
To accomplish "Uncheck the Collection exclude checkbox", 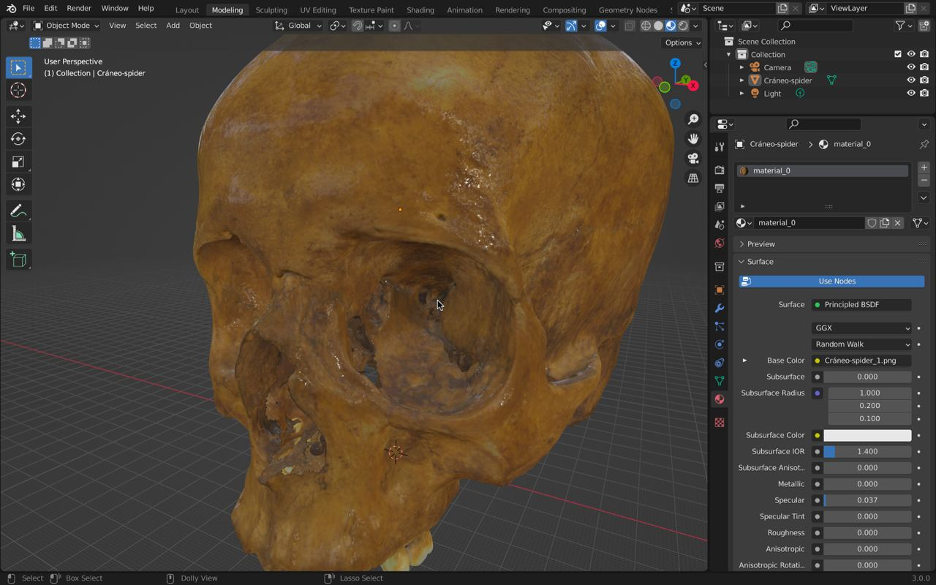I will (898, 54).
